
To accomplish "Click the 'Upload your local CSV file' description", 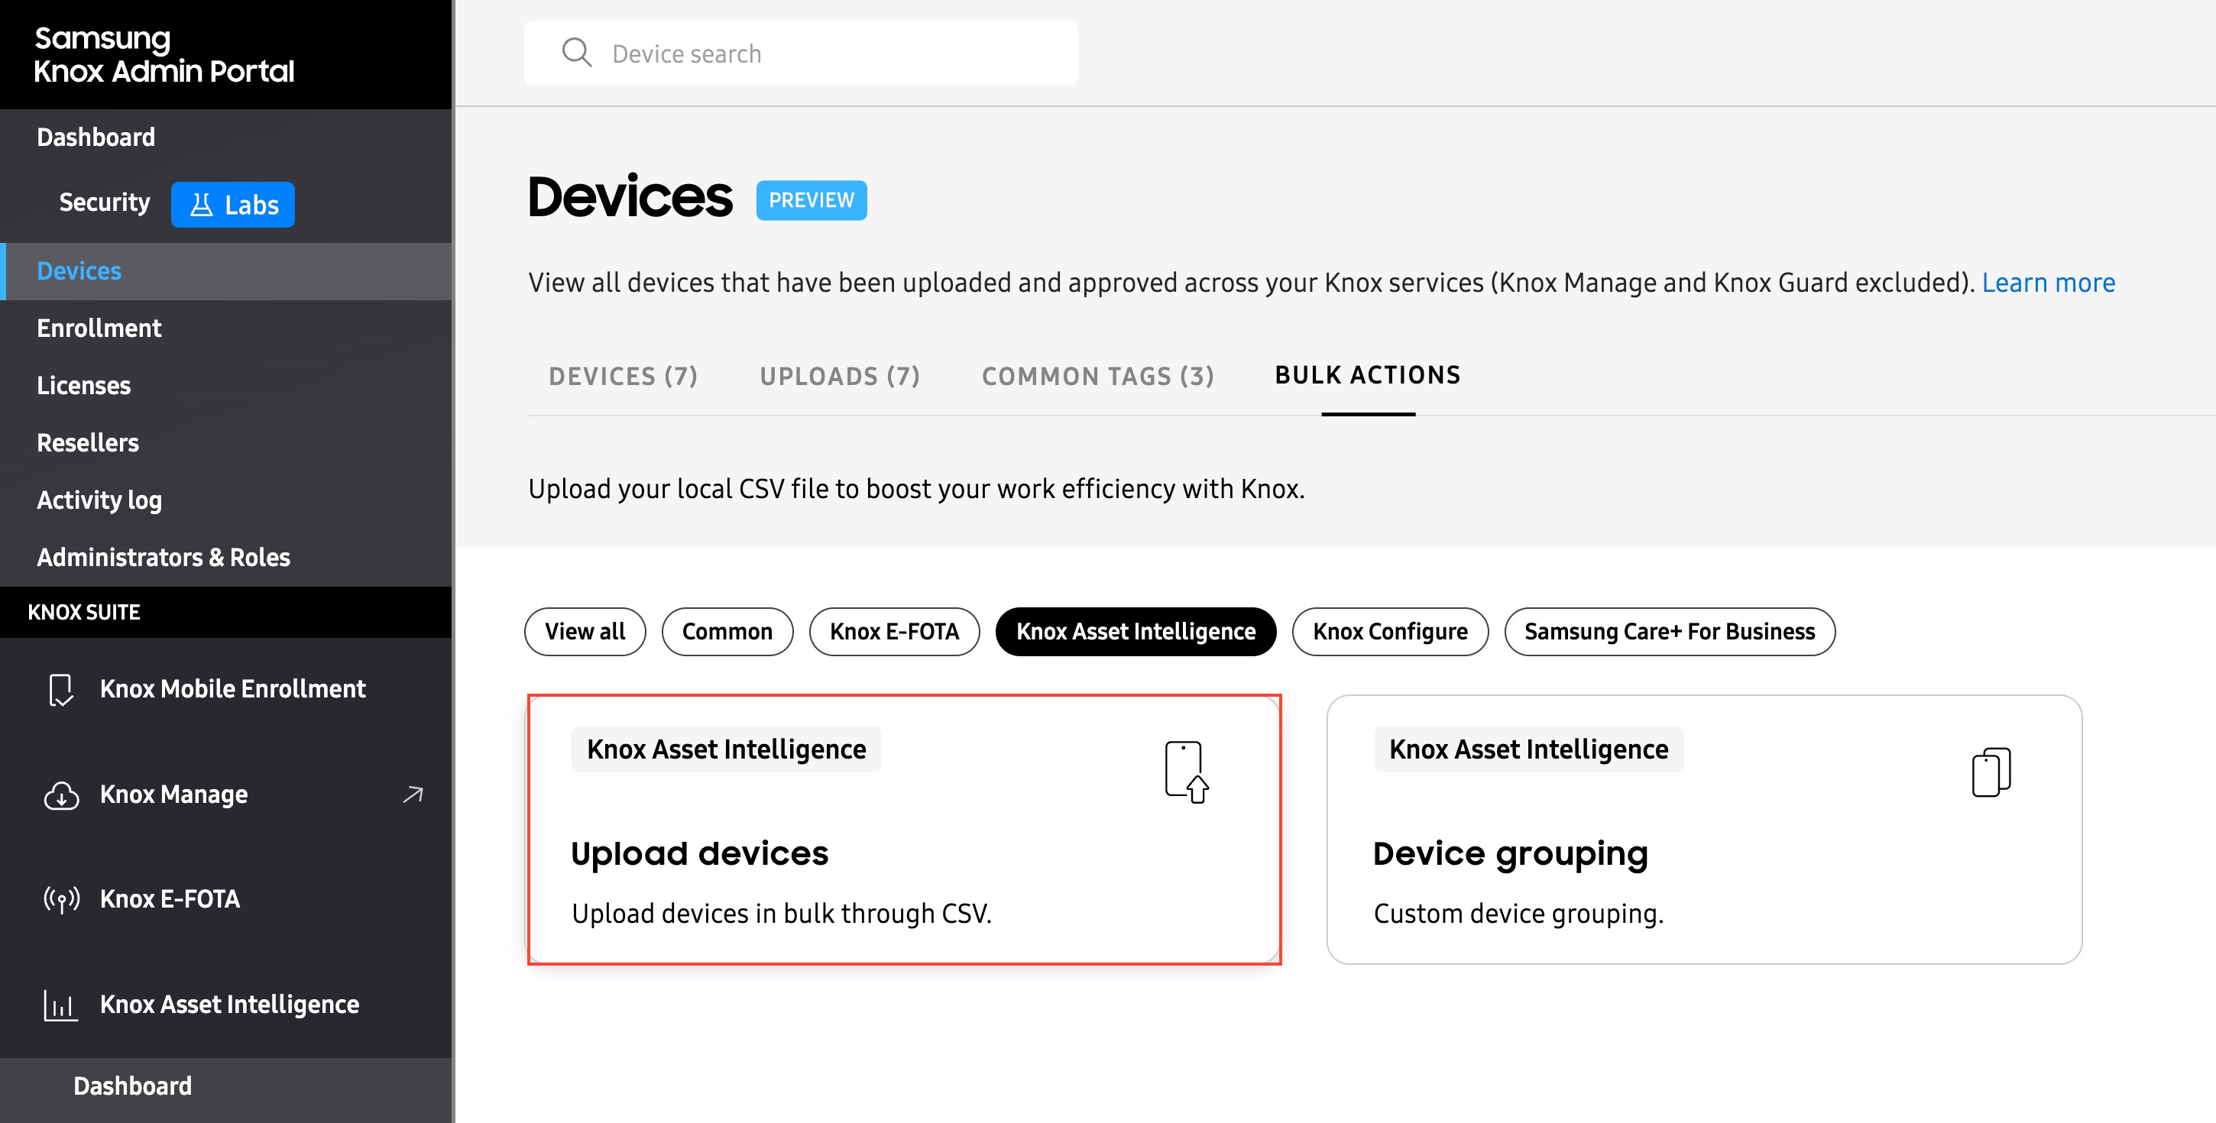I will [916, 489].
